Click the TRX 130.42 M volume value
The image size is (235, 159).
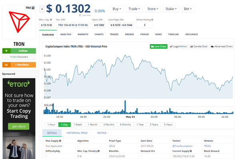(73, 25)
